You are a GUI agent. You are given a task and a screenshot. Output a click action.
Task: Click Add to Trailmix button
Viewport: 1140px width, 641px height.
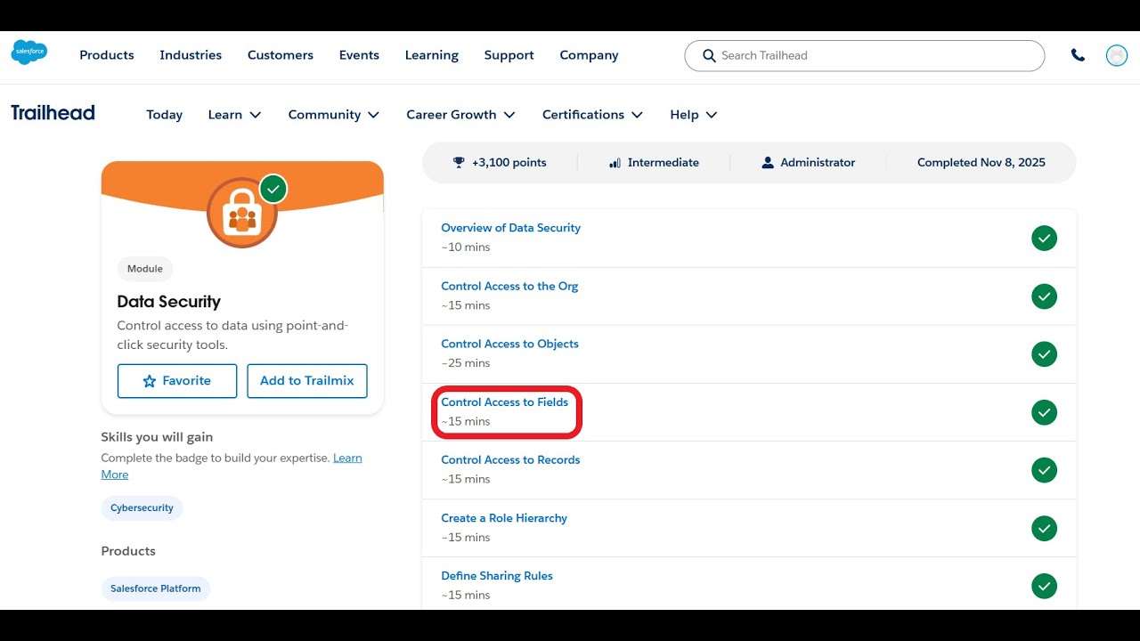(x=307, y=381)
